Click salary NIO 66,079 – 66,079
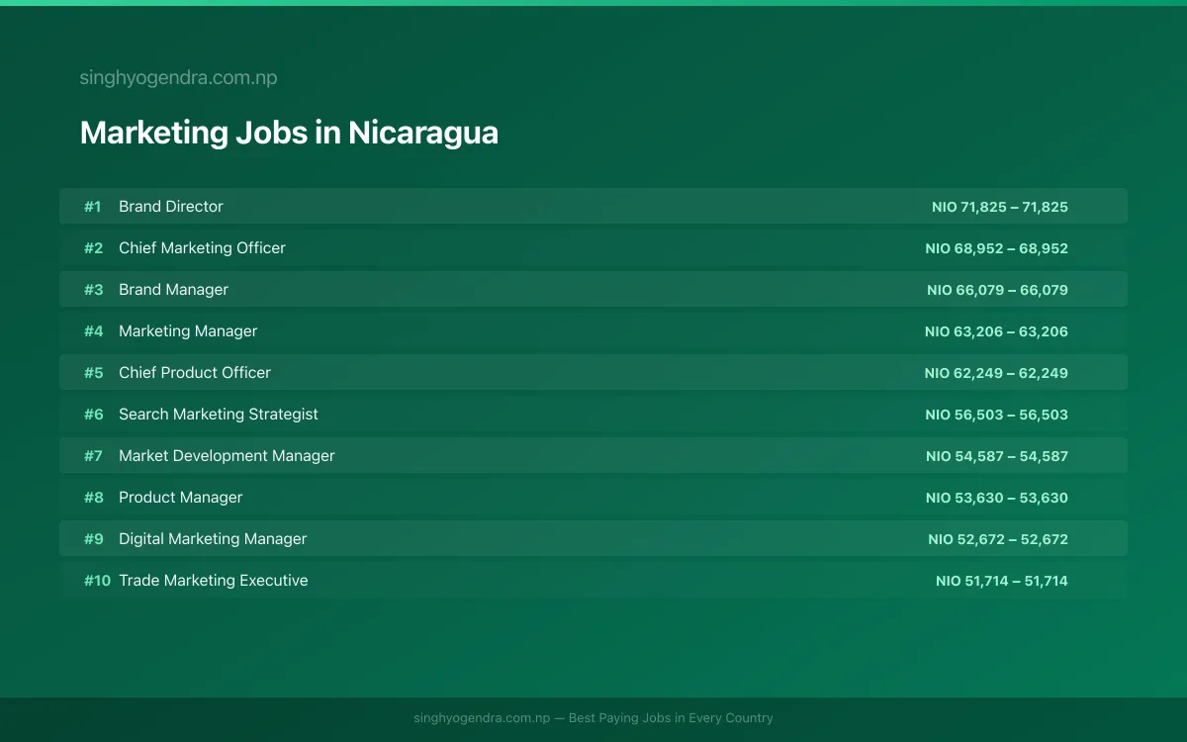Viewport: 1187px width, 742px height. 997,290
